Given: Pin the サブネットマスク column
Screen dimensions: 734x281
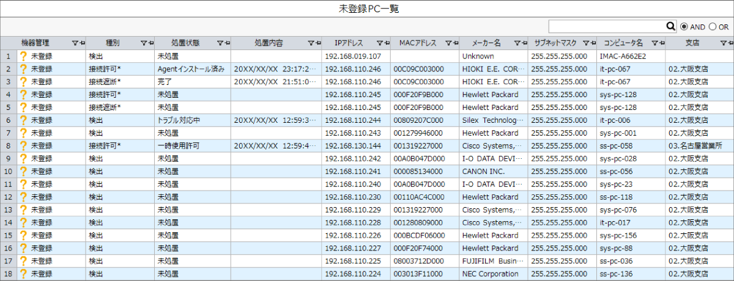Looking at the screenshot, I should pos(592,43).
